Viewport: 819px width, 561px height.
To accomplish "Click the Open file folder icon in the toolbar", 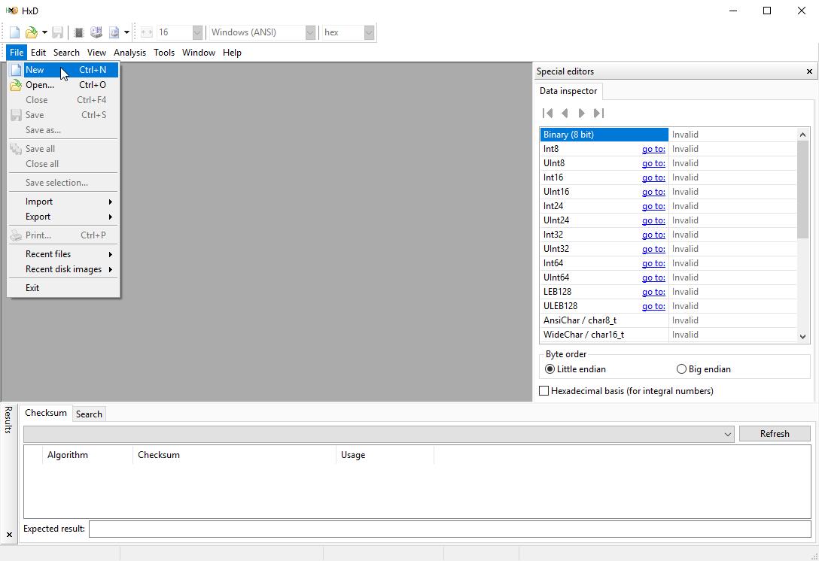I will click(31, 32).
